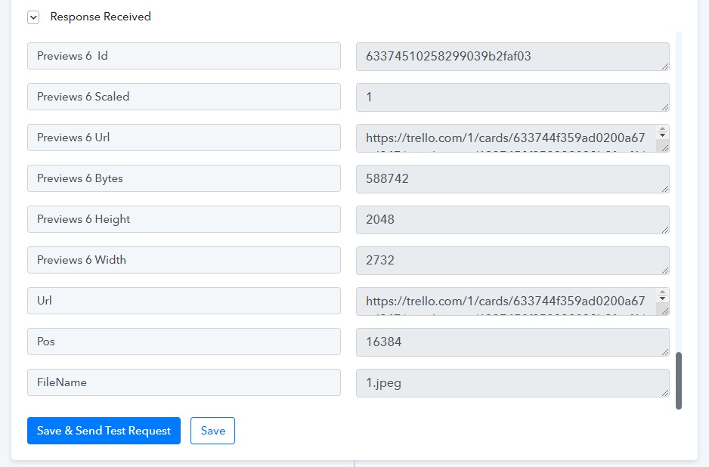Click the FileName label field
The image size is (709, 467).
pyautogui.click(x=184, y=382)
